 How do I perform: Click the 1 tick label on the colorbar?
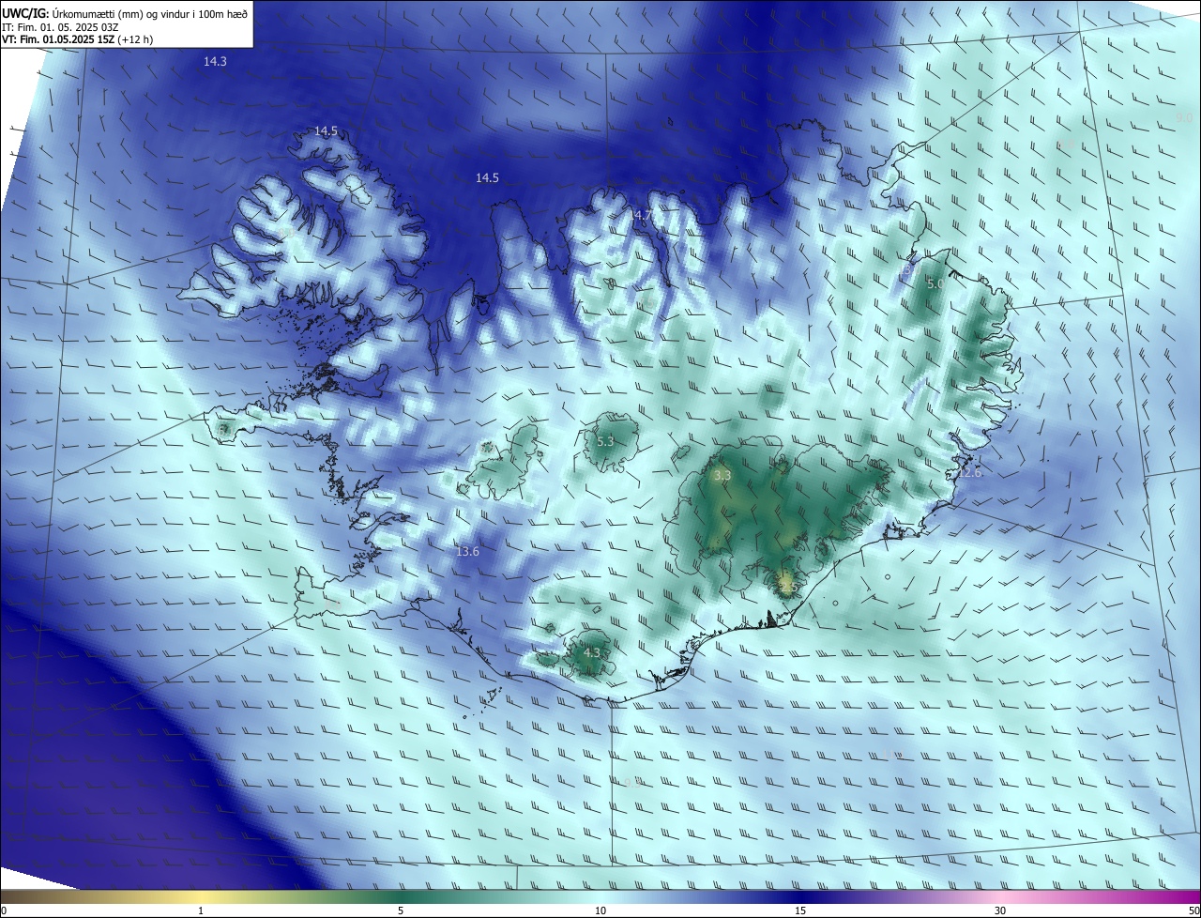coord(201,910)
